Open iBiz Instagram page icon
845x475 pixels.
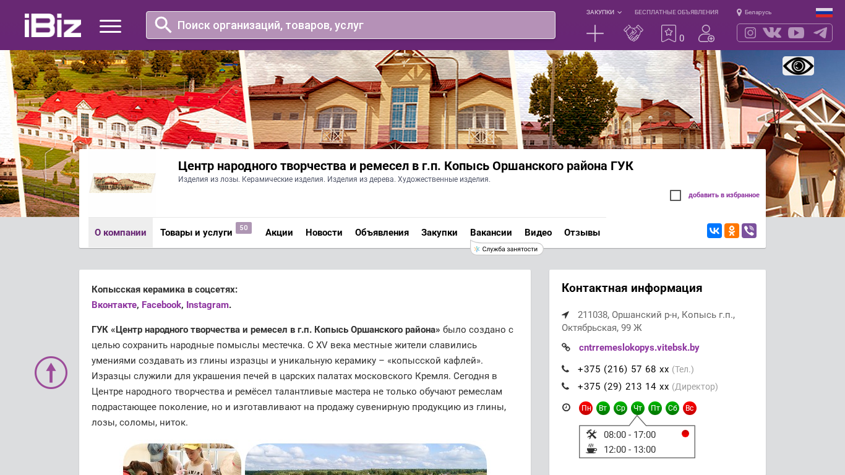750,33
